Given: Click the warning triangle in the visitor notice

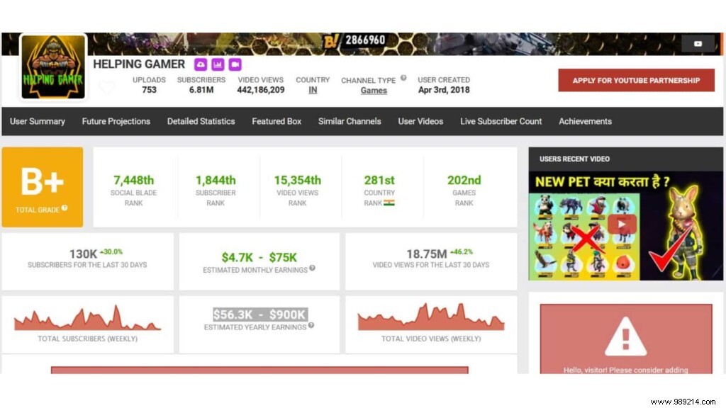Looking at the screenshot, I should point(625,335).
